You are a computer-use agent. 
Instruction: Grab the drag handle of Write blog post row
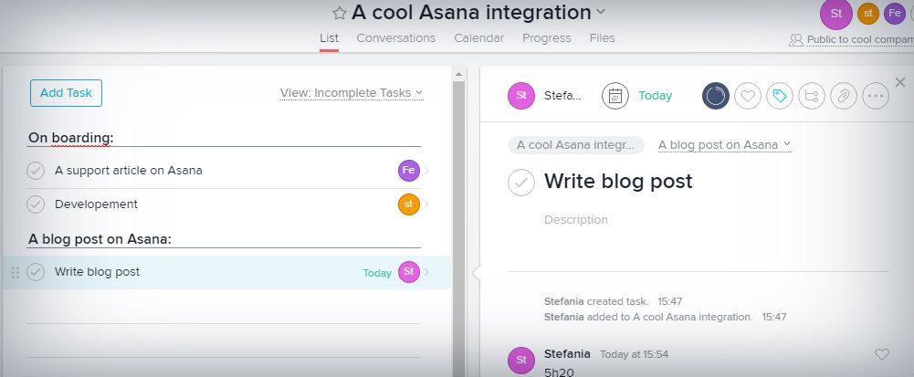[16, 272]
